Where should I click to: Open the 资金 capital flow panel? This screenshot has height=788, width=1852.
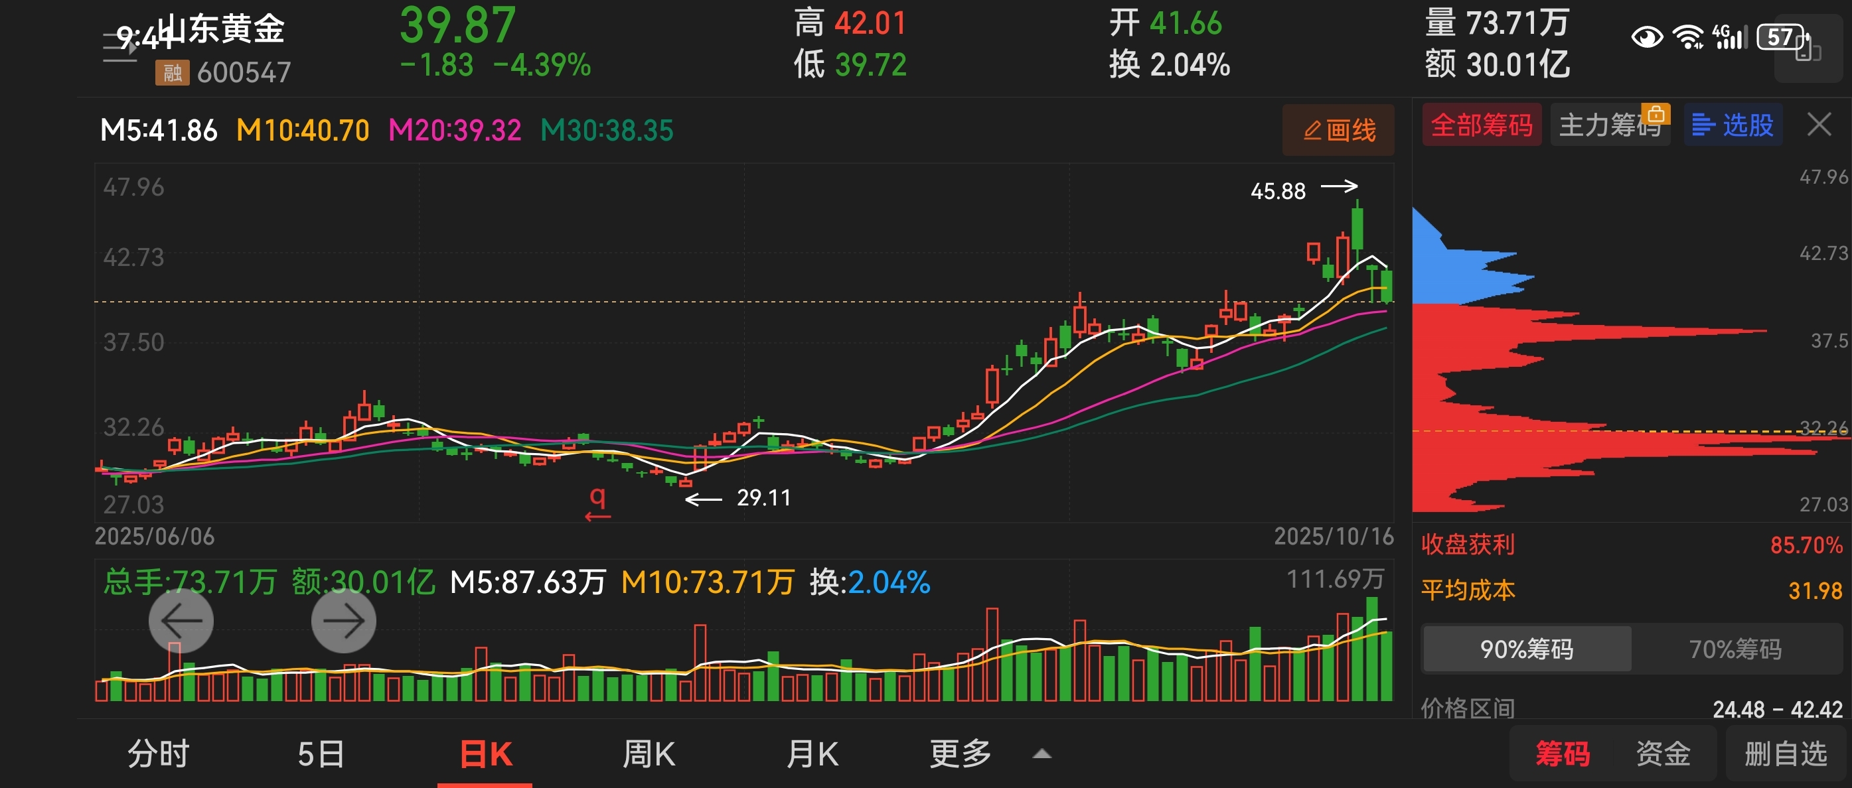click(x=1662, y=754)
